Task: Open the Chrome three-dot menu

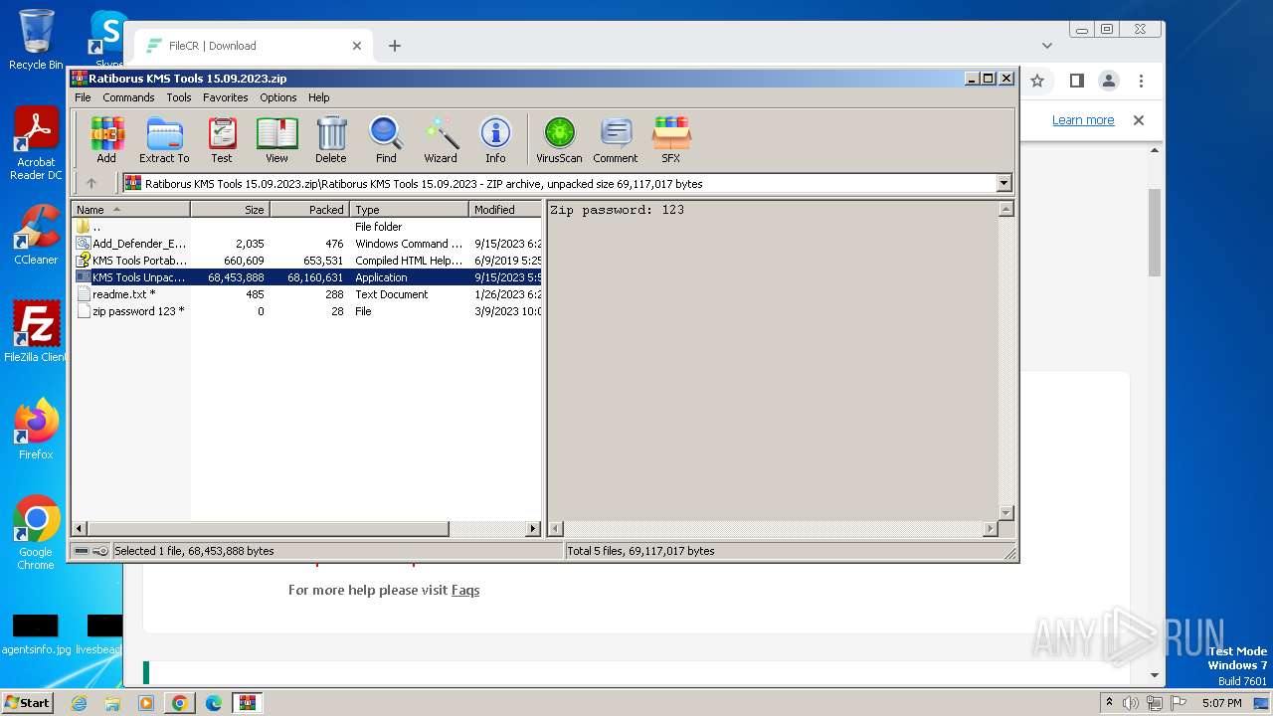Action: click(1141, 81)
